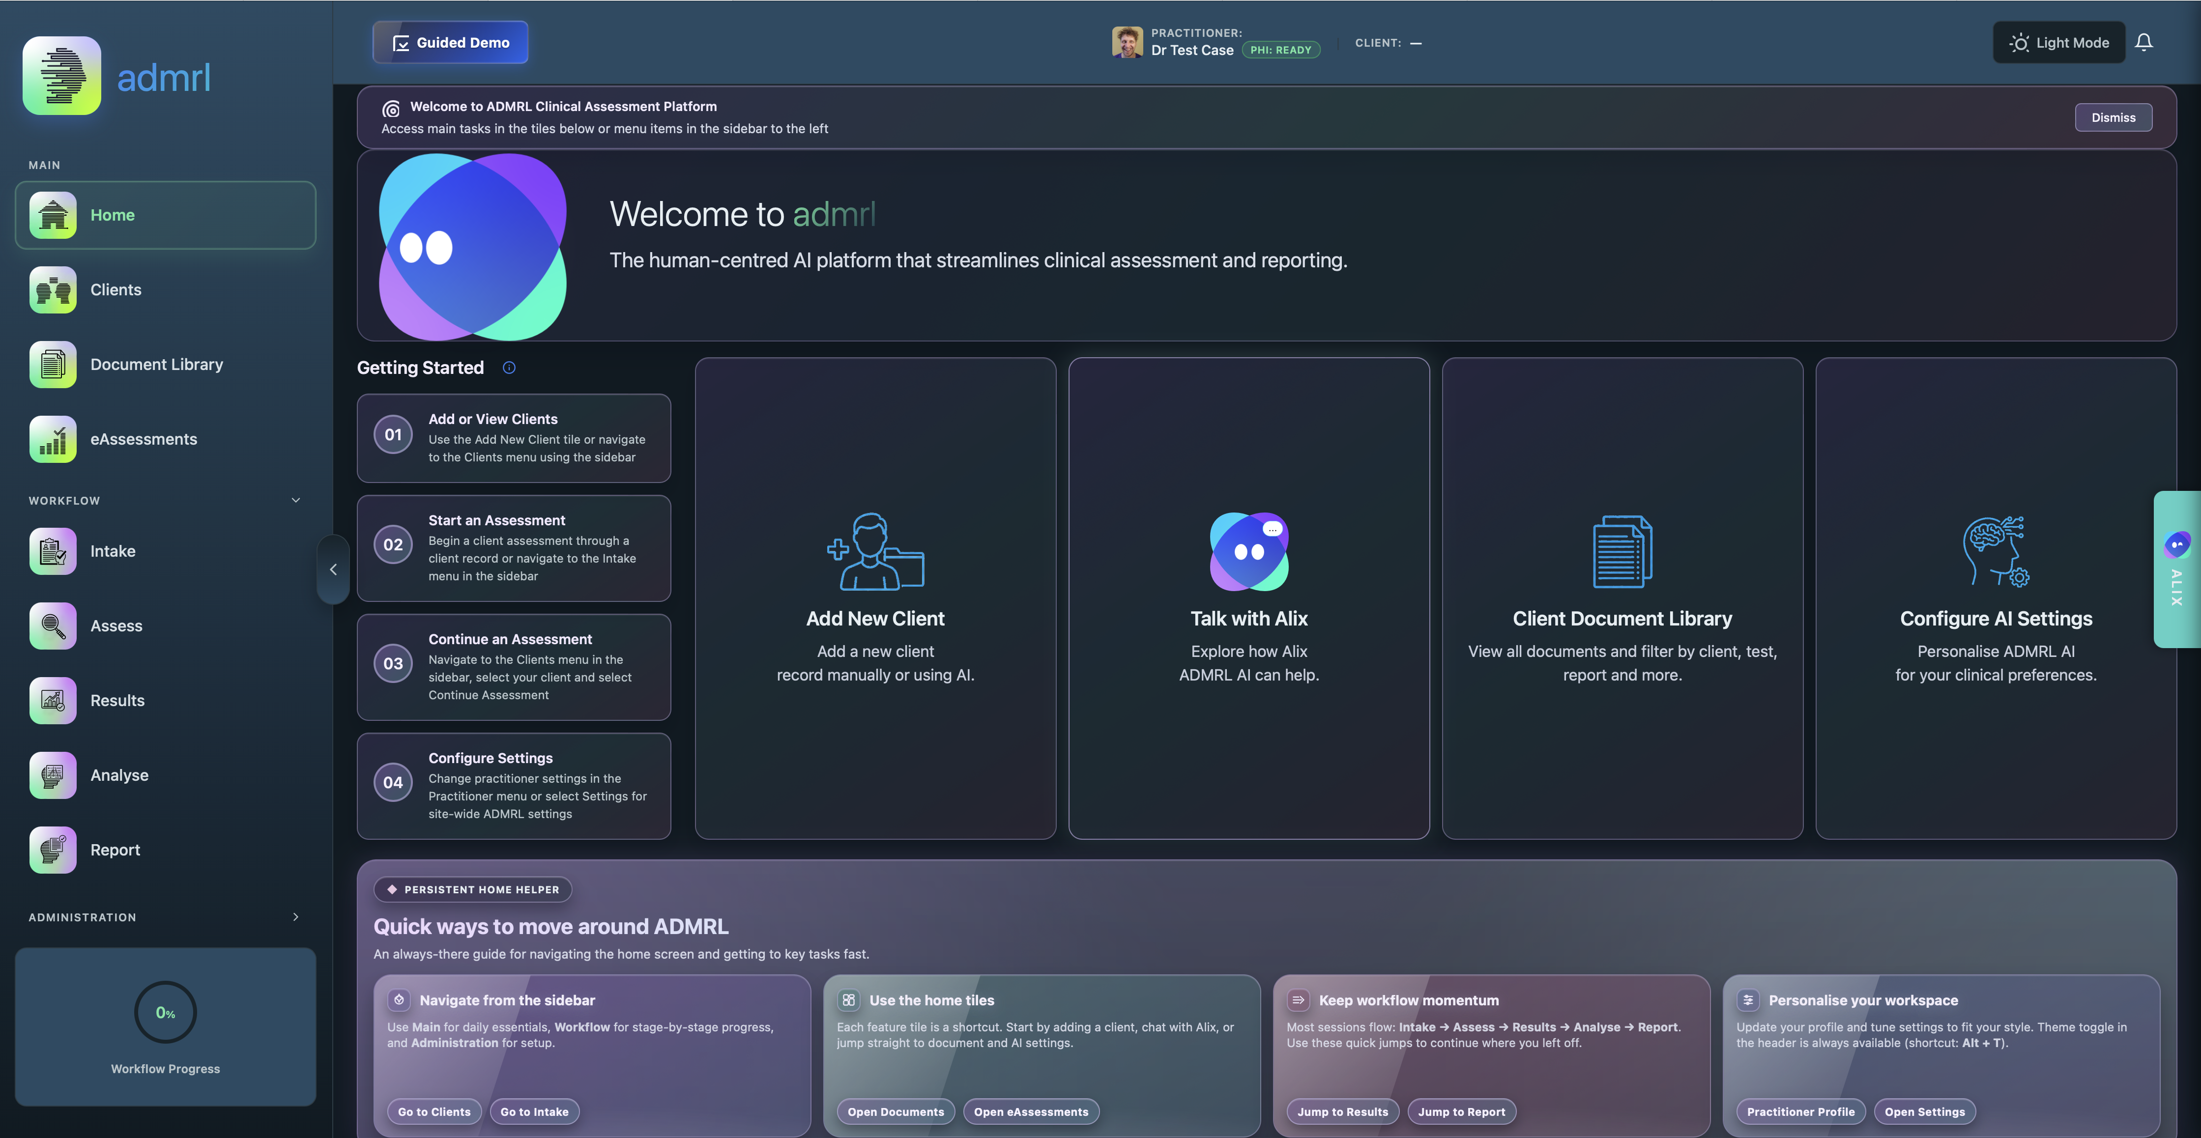Select the Intake clipboard icon
2201x1138 pixels.
tap(52, 551)
